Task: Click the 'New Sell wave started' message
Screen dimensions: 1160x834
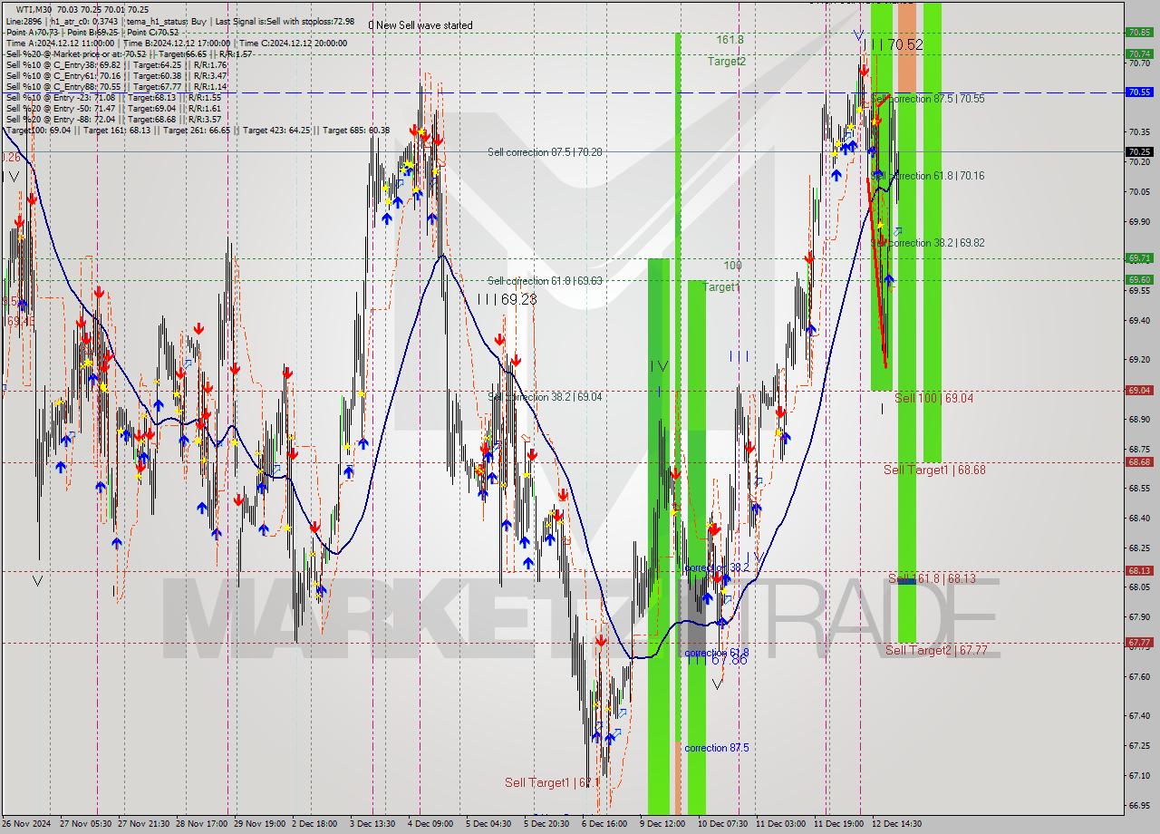Action: 424,25
